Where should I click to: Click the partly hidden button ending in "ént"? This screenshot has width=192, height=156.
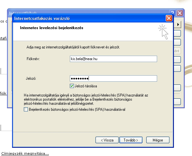pos(176,51)
